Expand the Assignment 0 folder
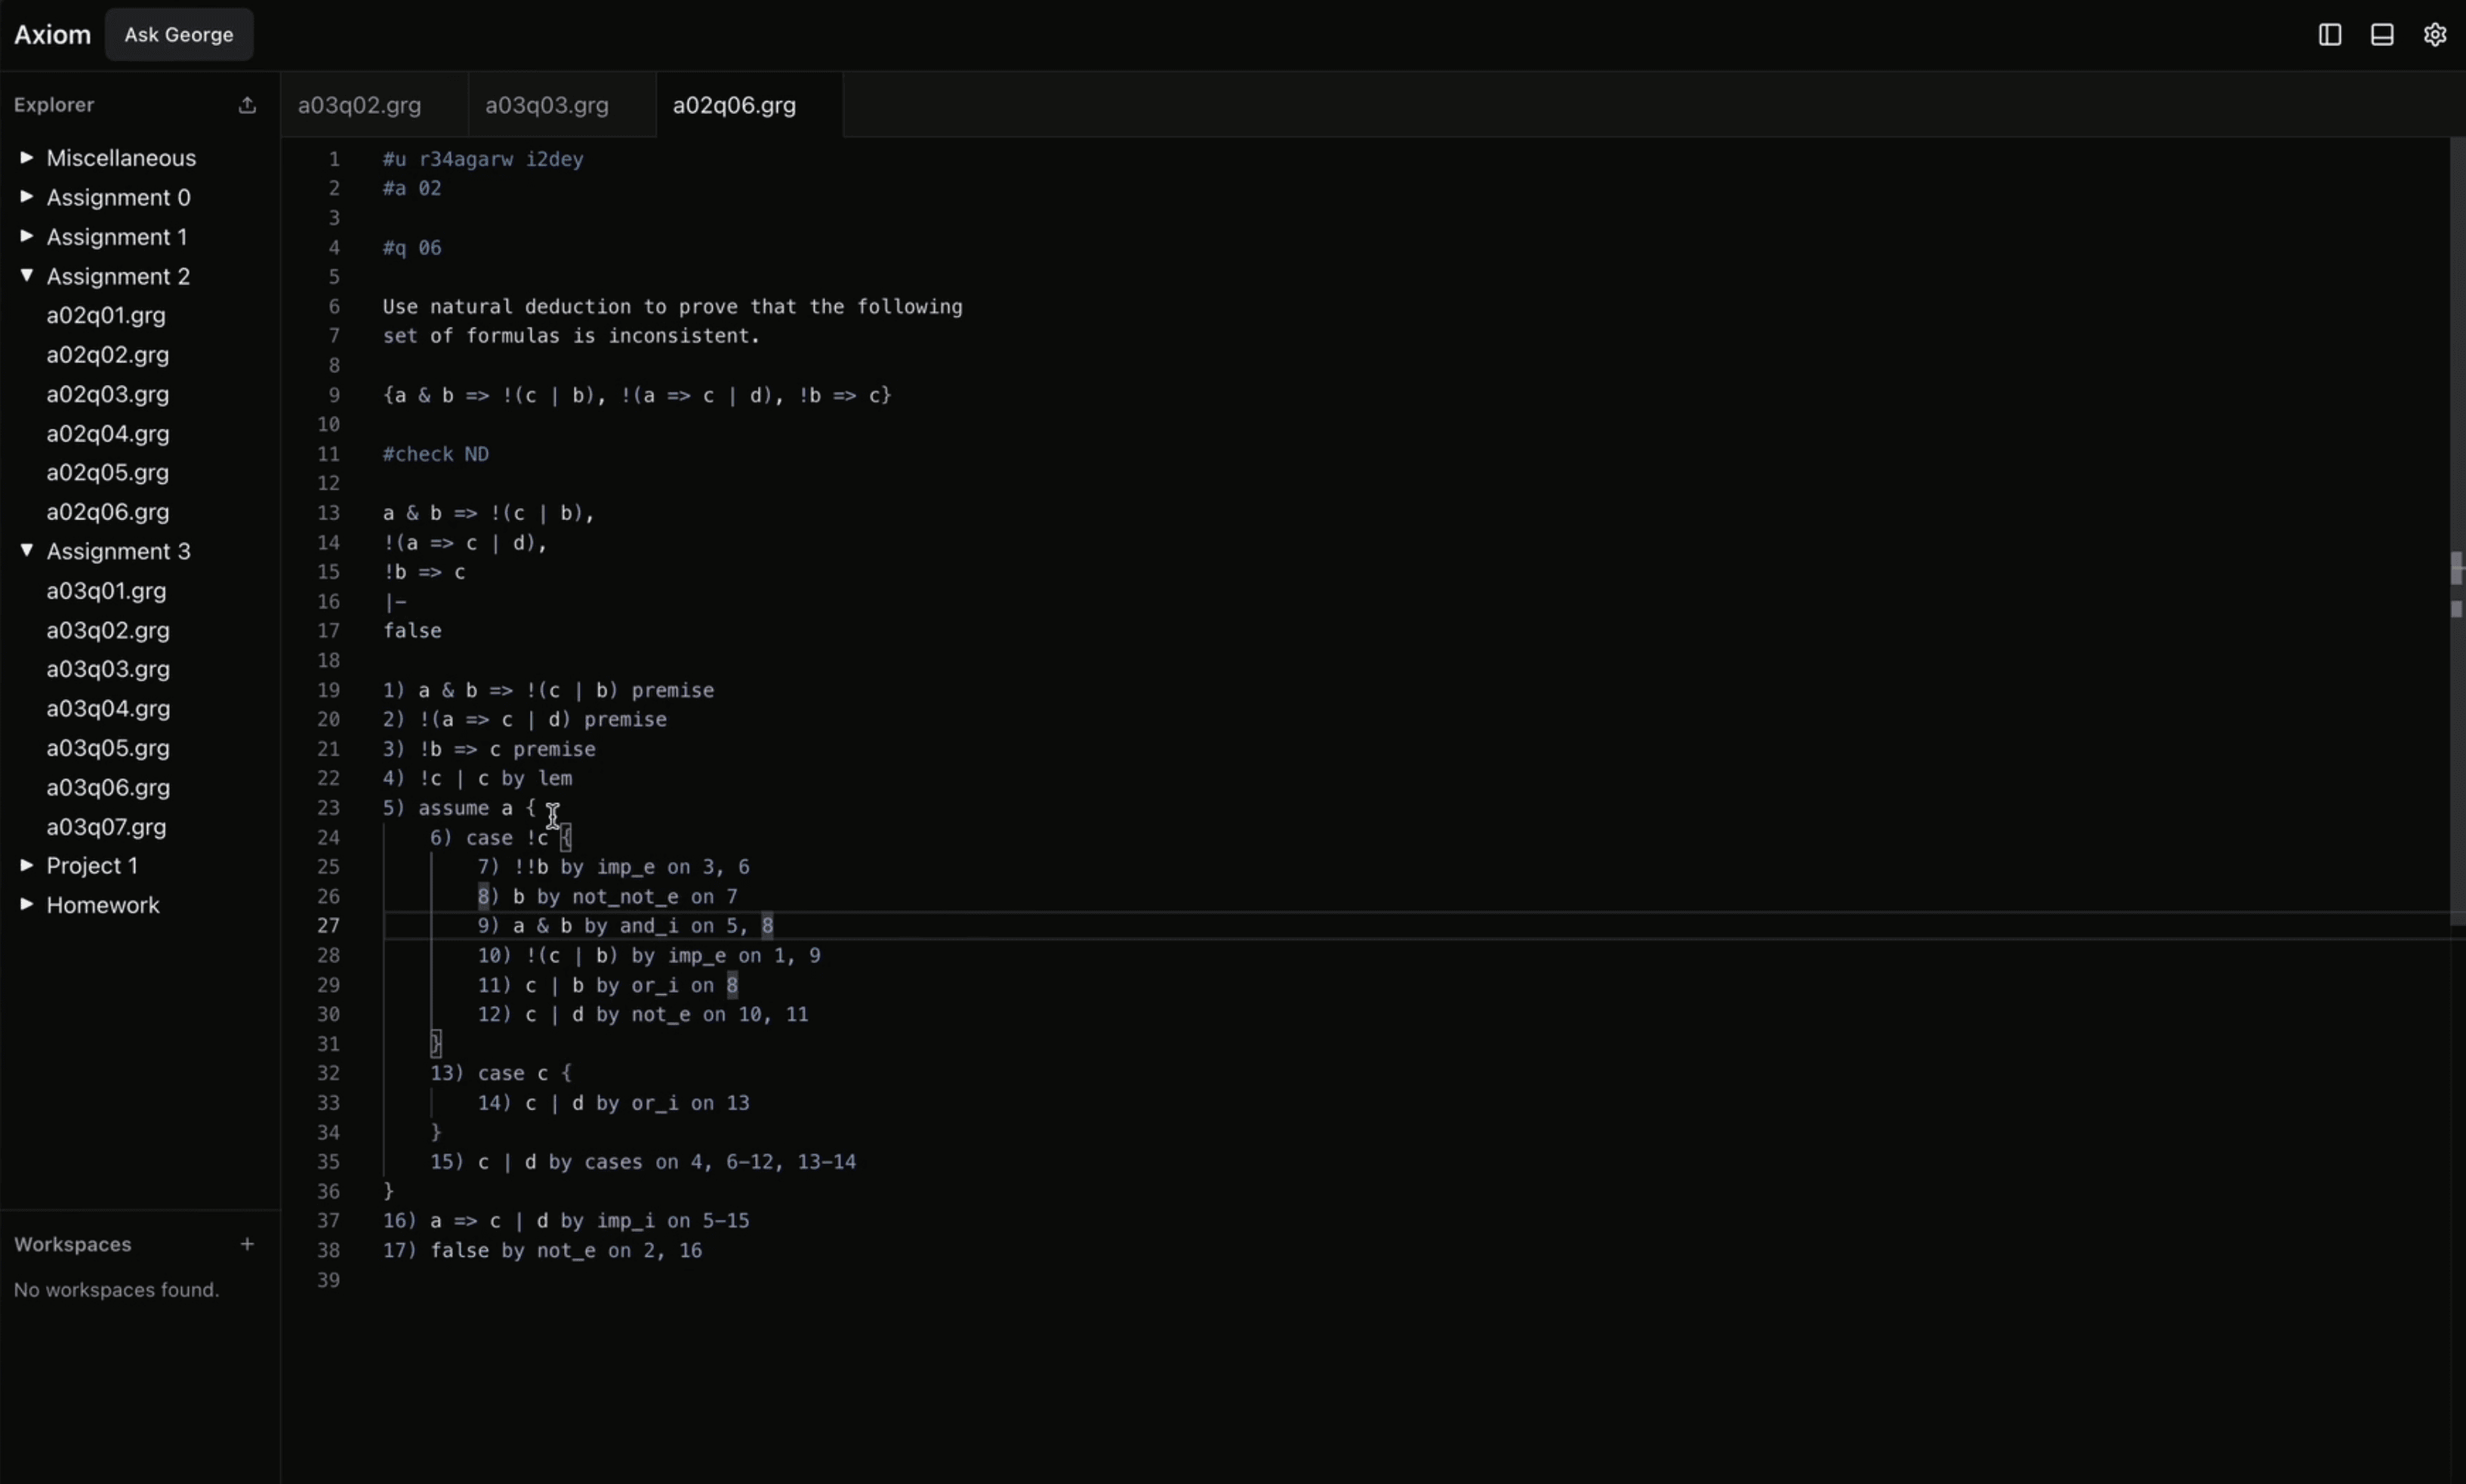Viewport: 2466px width, 1484px height. click(118, 197)
